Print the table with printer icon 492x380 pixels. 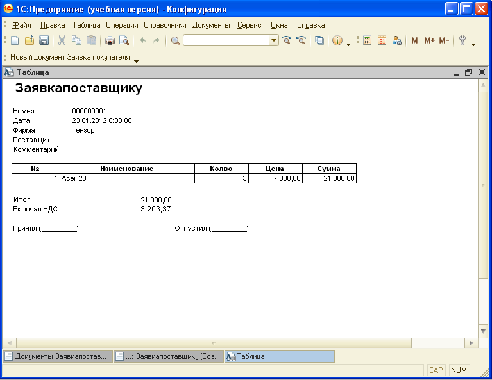pyautogui.click(x=110, y=40)
